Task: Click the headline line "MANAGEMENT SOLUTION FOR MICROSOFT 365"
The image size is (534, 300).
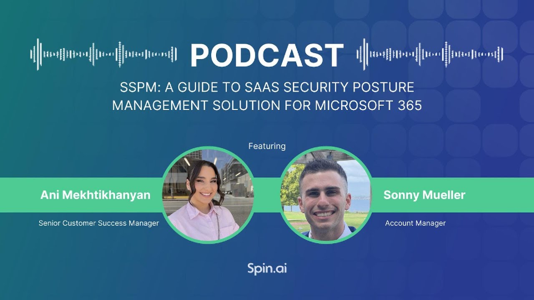Action: [x=267, y=105]
